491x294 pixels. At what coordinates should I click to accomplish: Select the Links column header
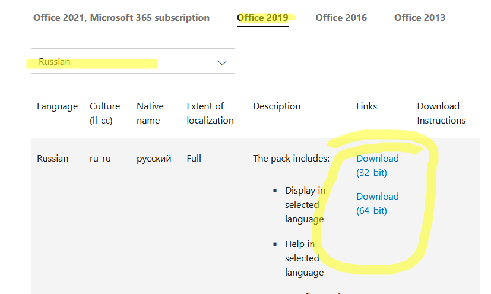[x=366, y=106]
